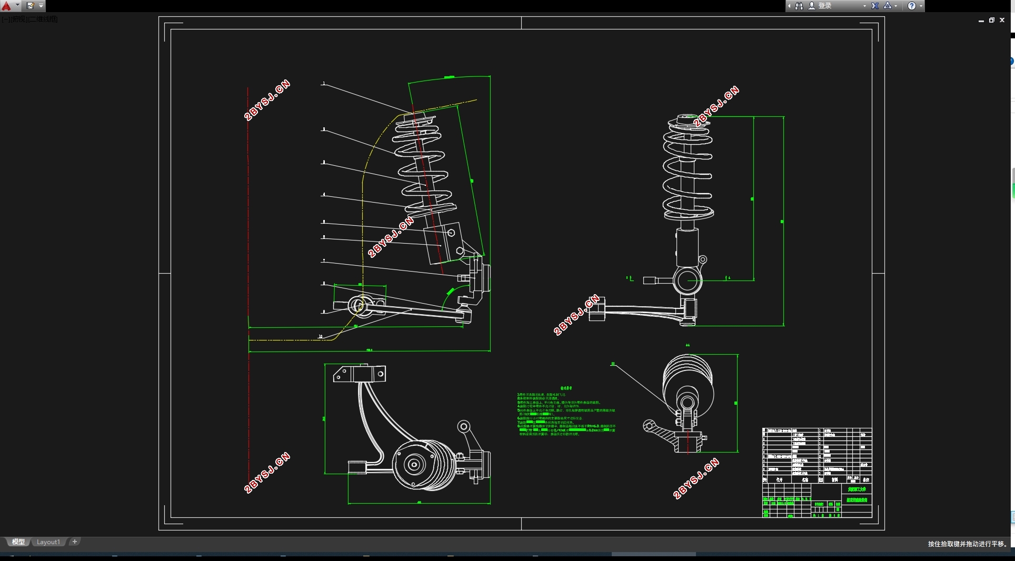Click the Save As disk icon
This screenshot has height=561, width=1015.
click(30, 6)
